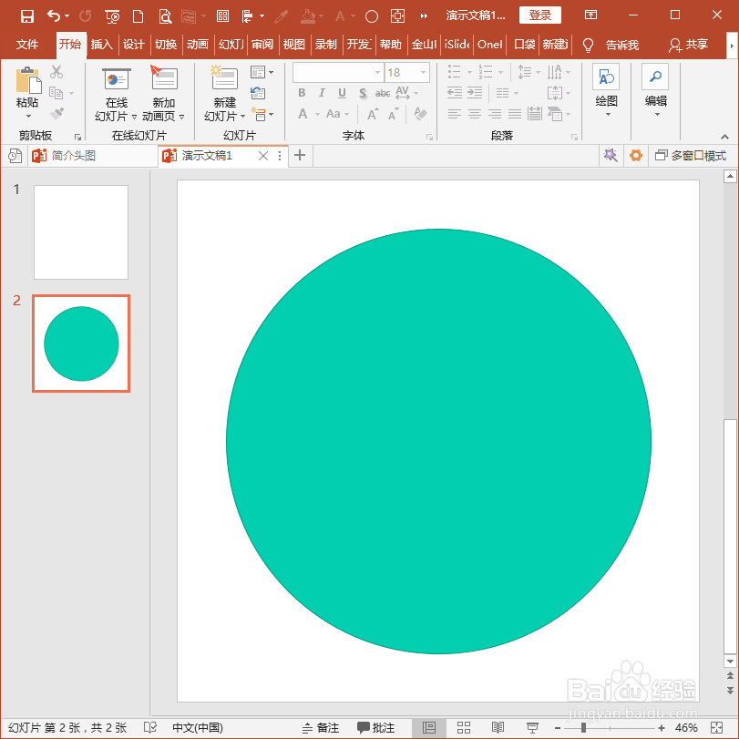Open Comments (批注) pane
This screenshot has width=739, height=739.
(x=375, y=728)
